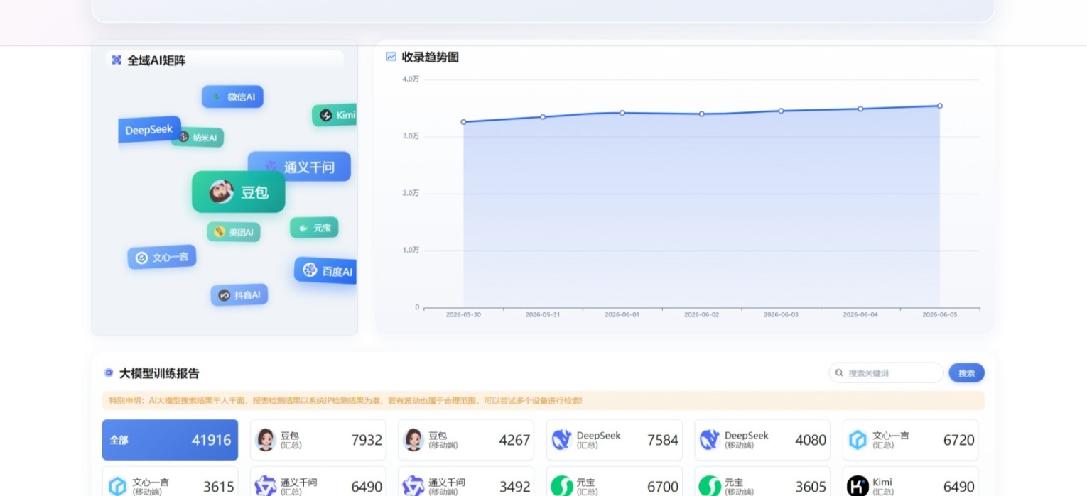This screenshot has height=496, width=1087.
Task: Select the 豆包 (汇总) 7932 card
Action: point(318,440)
